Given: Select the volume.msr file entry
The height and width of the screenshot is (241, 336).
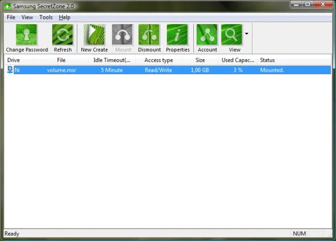Looking at the screenshot, I should pos(61,70).
